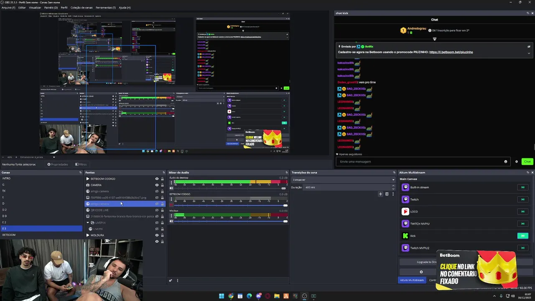This screenshot has width=535, height=301.
Task: Float the Mixer de áudio dock
Action: coord(286,173)
